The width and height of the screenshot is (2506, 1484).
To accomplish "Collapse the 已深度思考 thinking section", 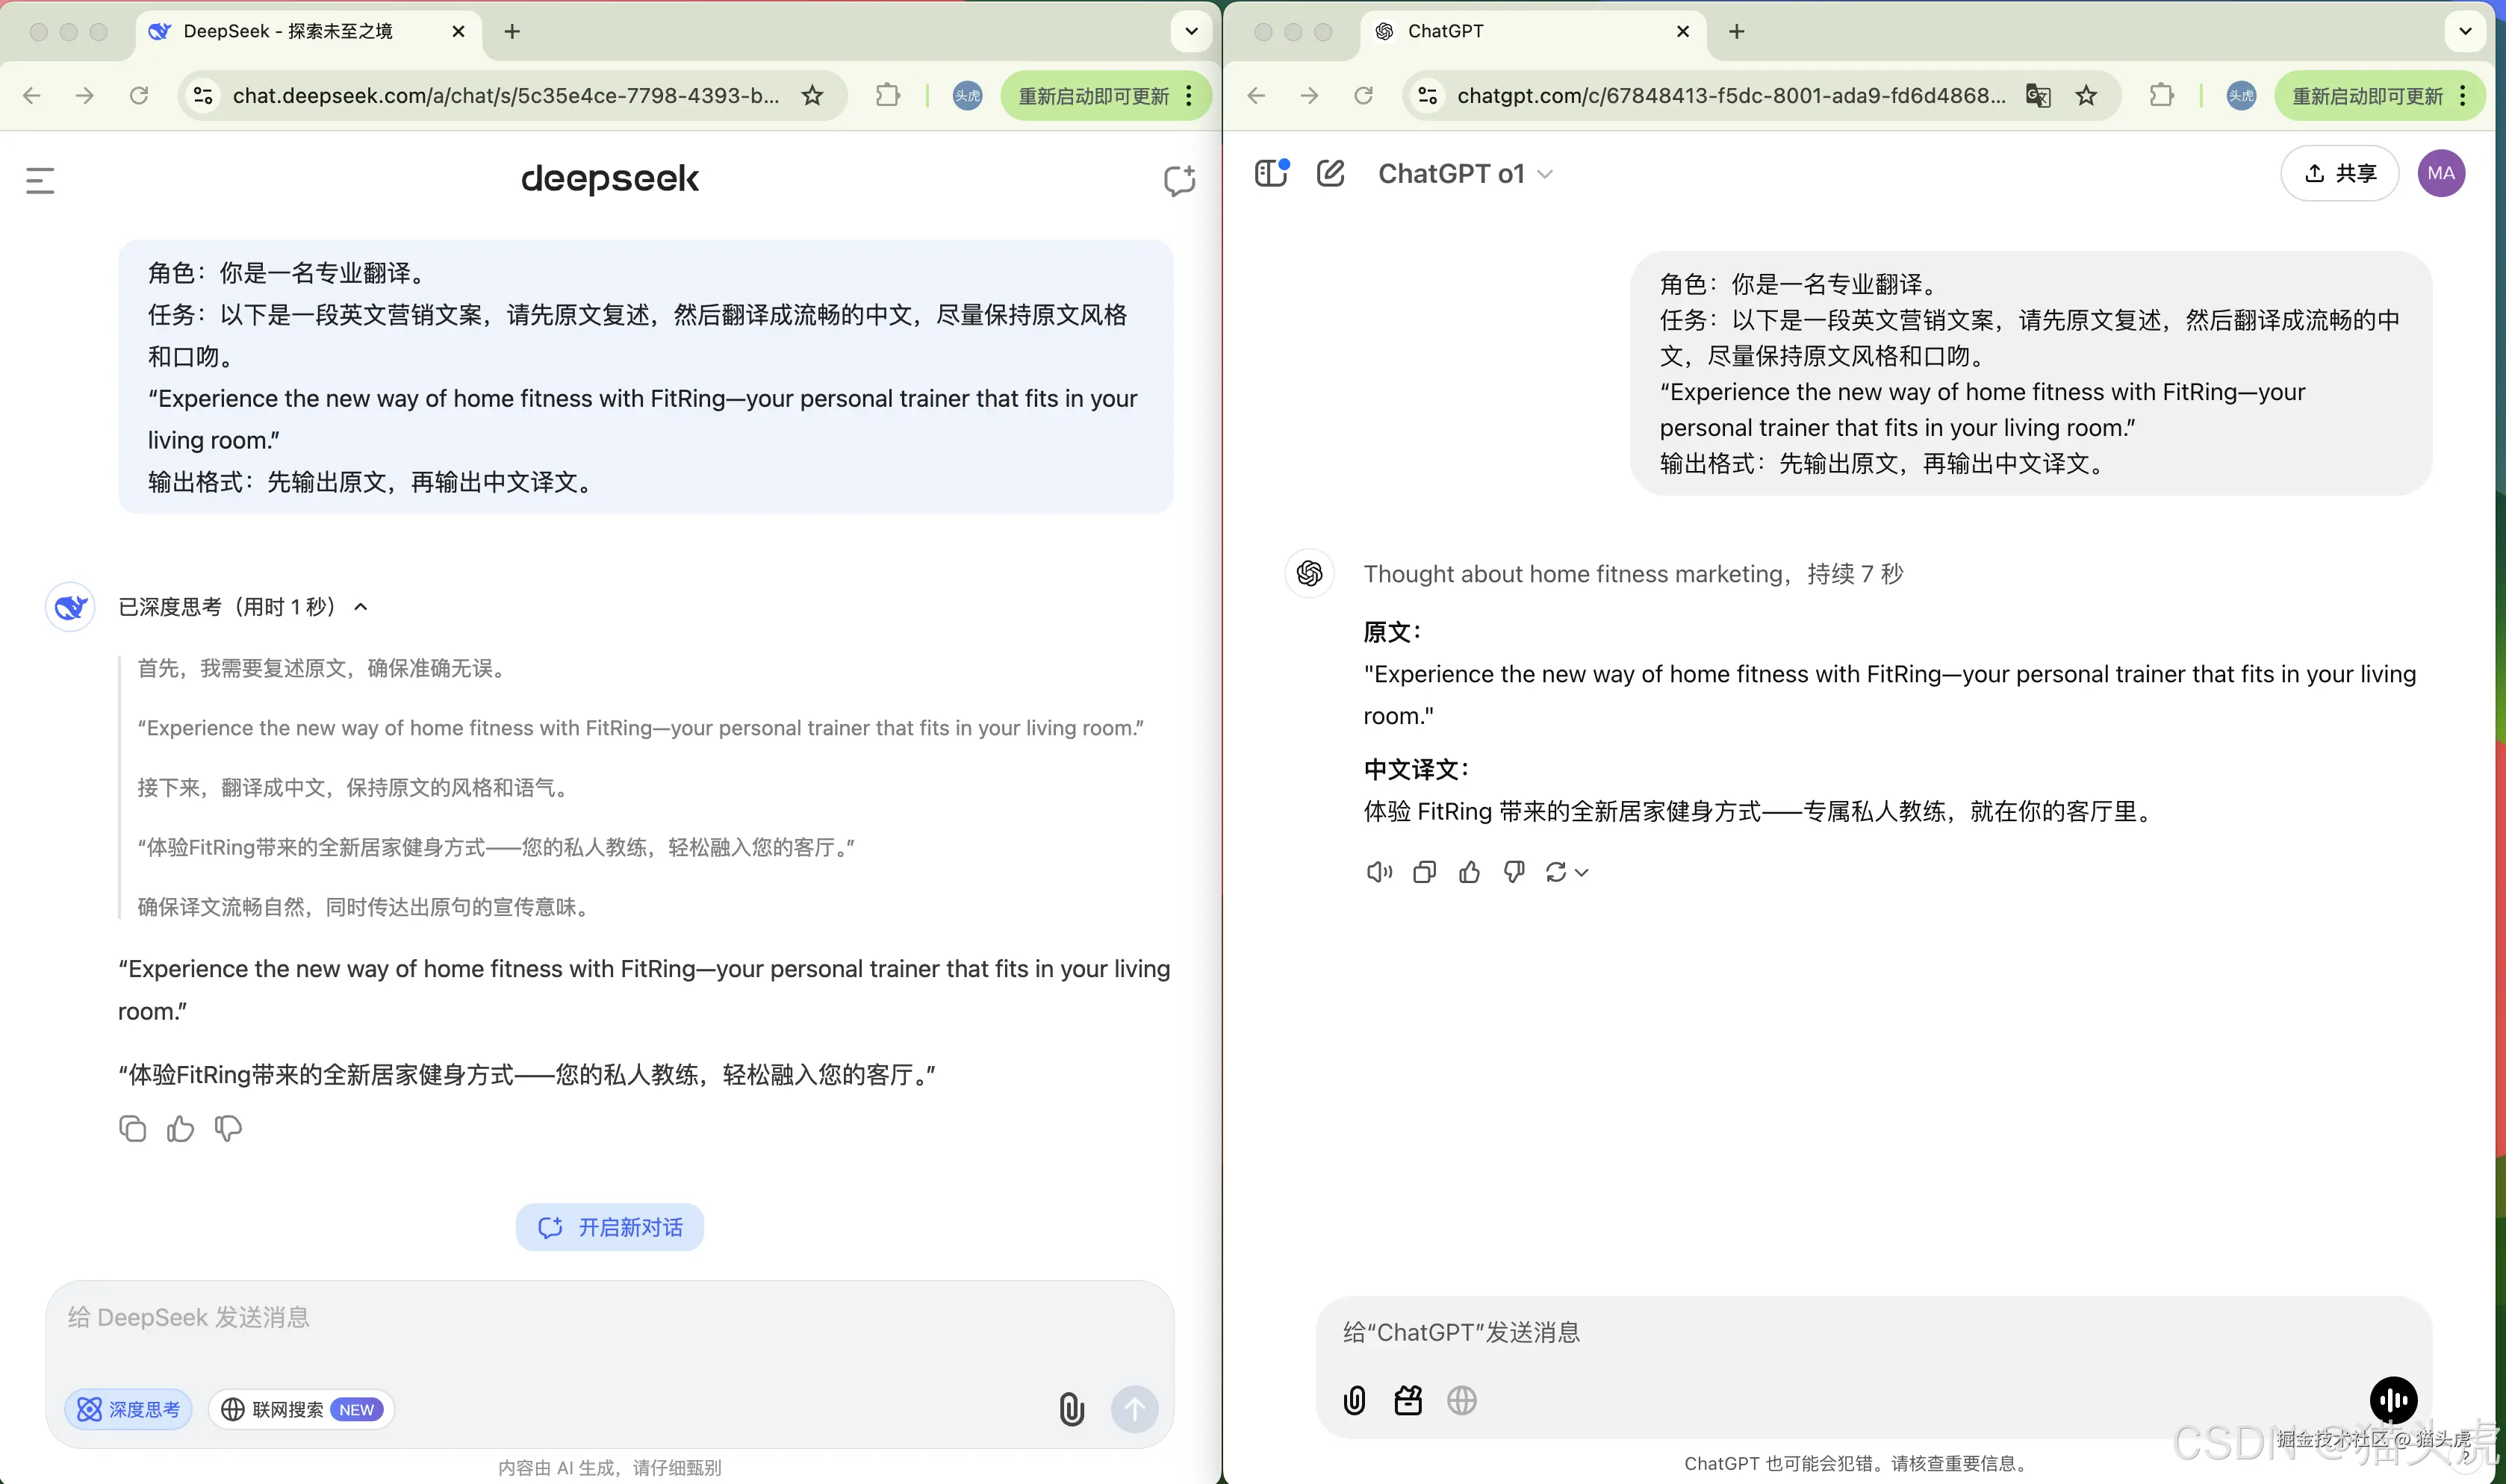I will coord(360,606).
